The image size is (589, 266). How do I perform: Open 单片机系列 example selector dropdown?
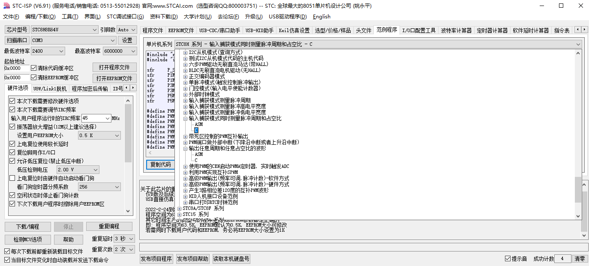[x=378, y=44]
